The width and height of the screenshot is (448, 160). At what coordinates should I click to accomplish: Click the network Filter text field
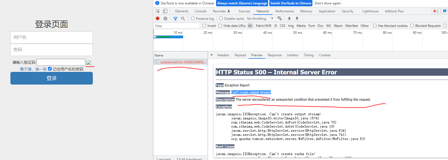pos(176,26)
